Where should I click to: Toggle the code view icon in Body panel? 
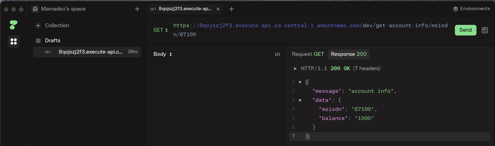click(277, 54)
